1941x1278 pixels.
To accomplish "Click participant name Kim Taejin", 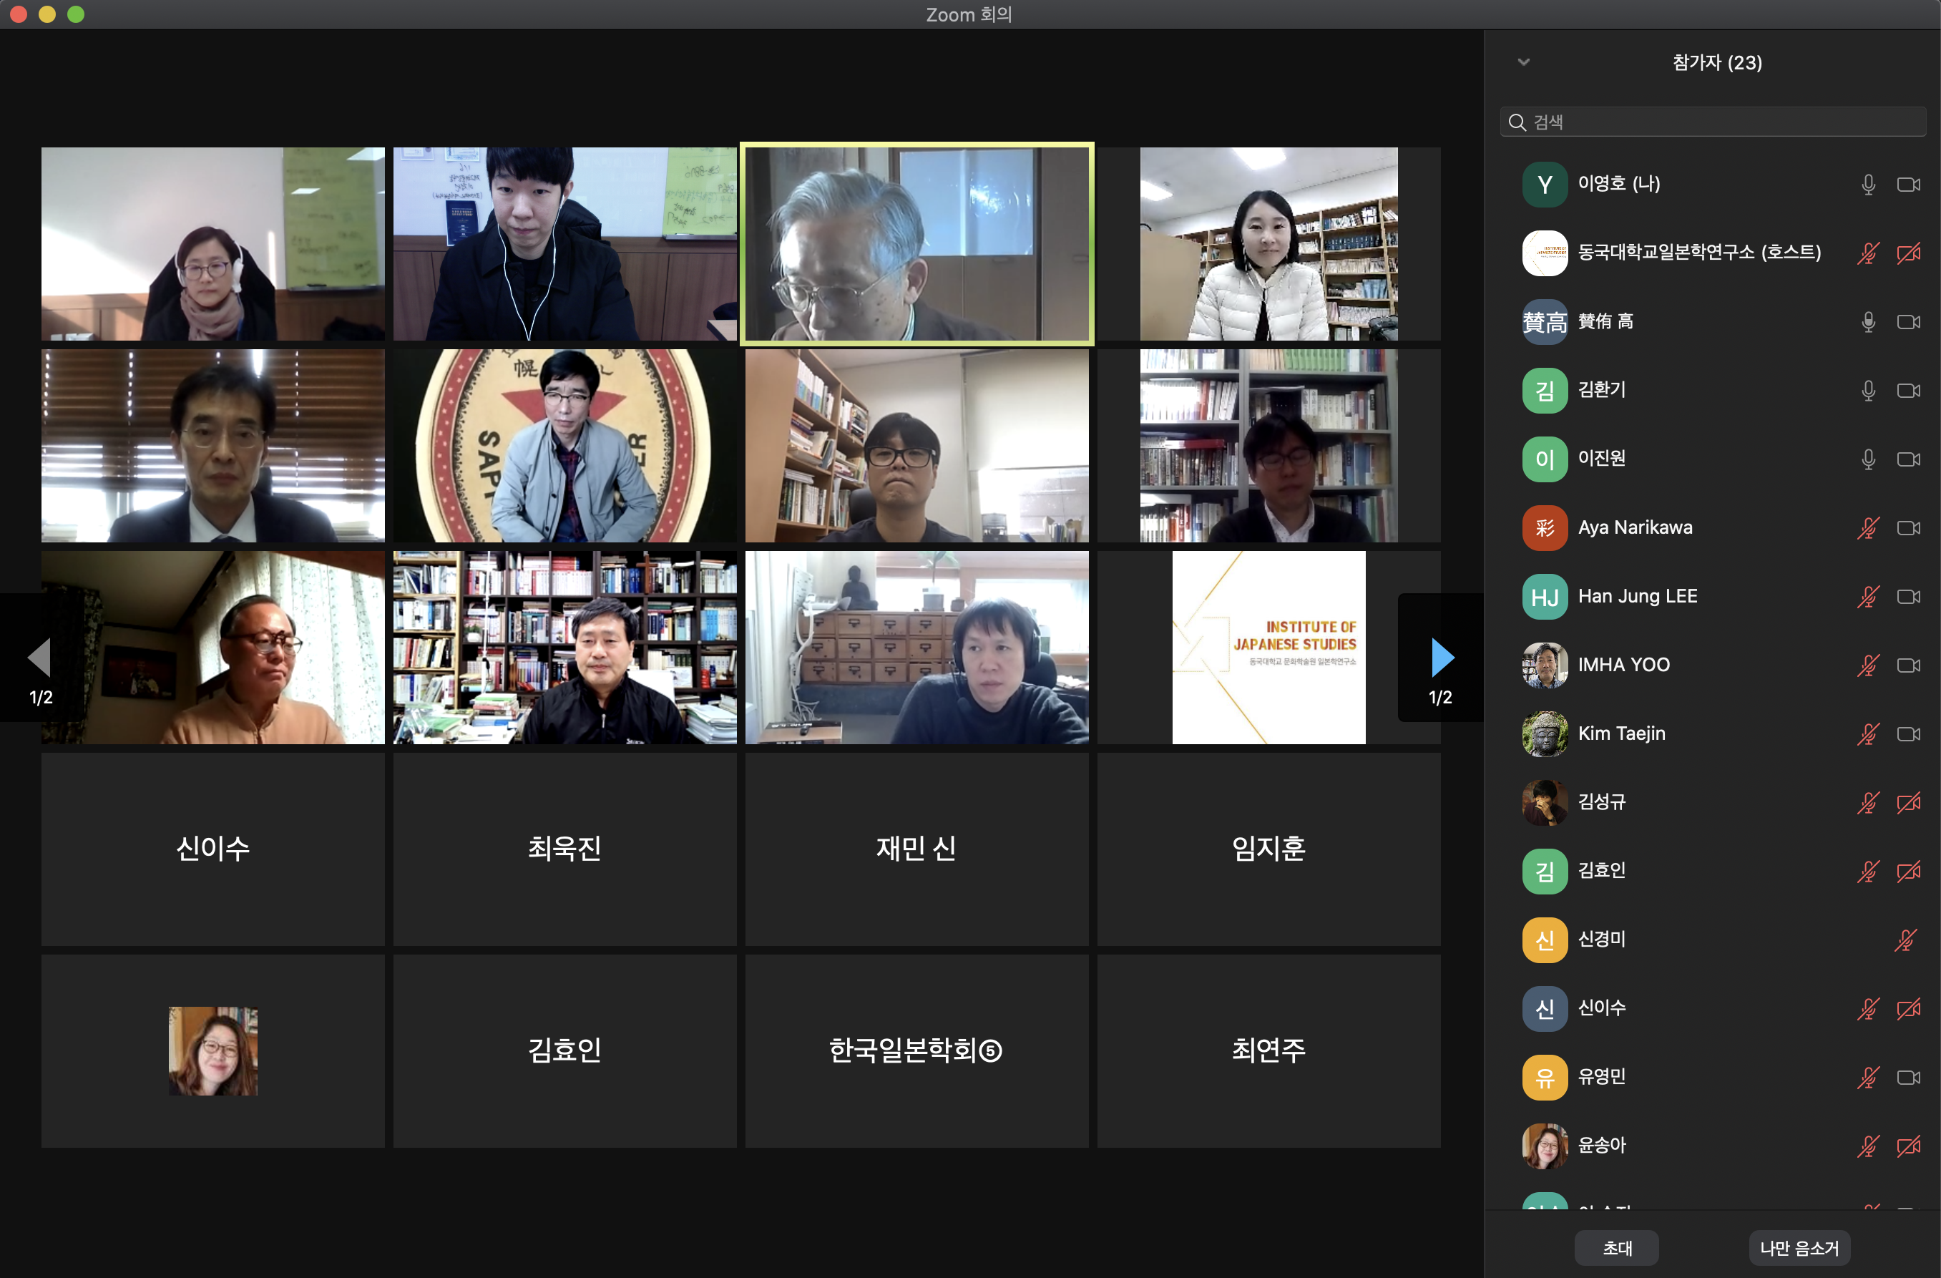I will click(1621, 734).
